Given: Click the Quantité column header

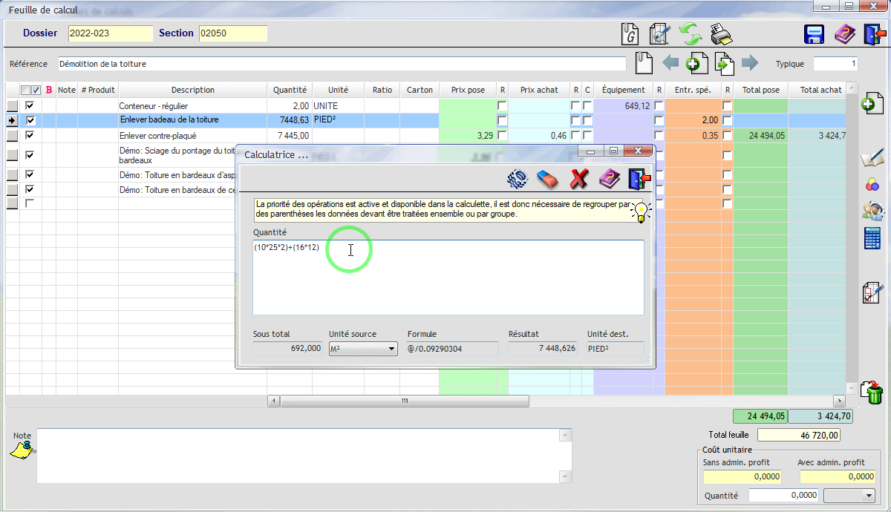Looking at the screenshot, I should click(x=290, y=90).
